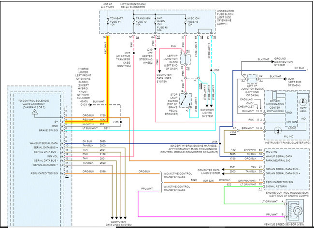314x228 pixels.
Task: Click the Tow/Haul indicator LED symbol
Action: click(303, 101)
